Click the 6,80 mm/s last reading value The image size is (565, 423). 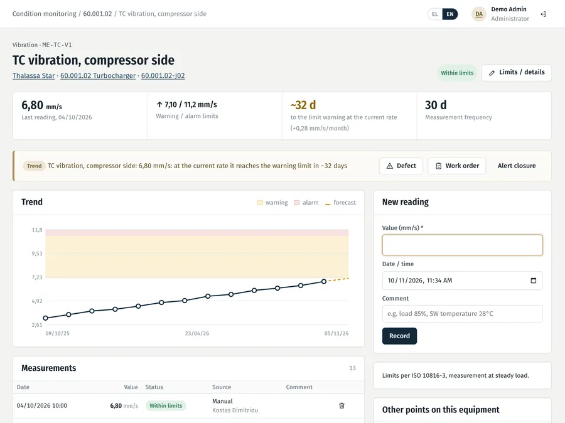click(x=42, y=105)
